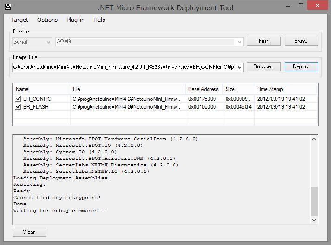Click the SecretLabs.NETMF.IO assembly log line
The height and width of the screenshot is (245, 331).
click(86, 172)
